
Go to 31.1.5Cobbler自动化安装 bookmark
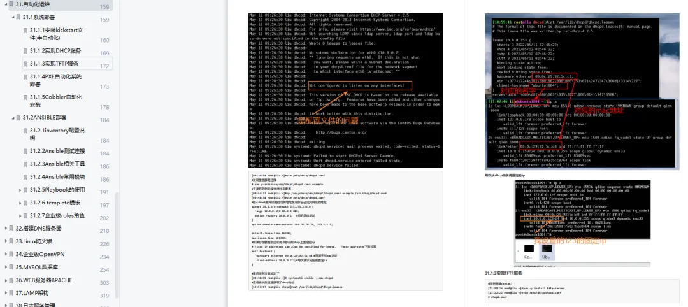click(x=55, y=101)
